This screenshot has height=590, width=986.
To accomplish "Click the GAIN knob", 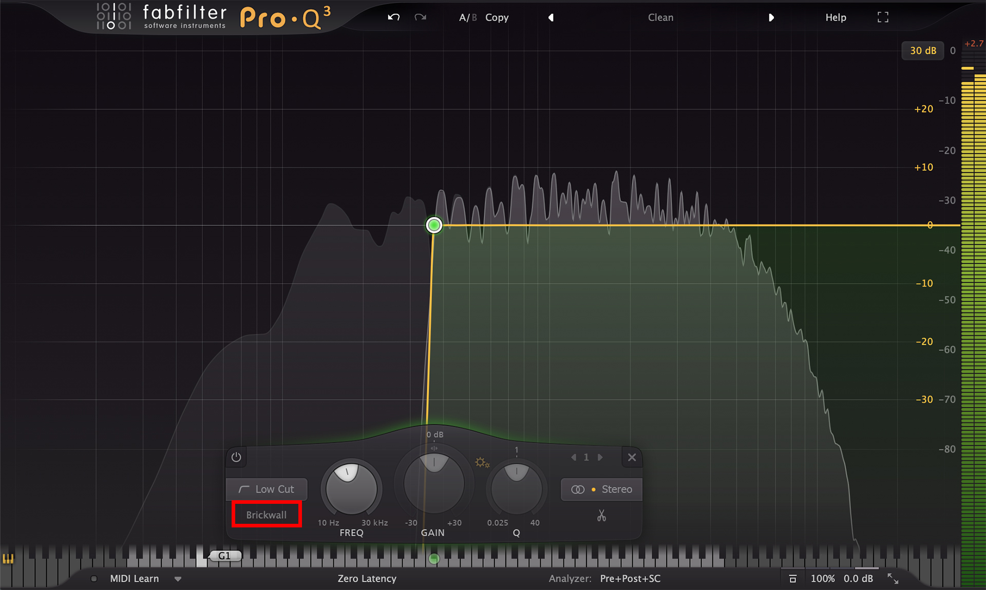I will tap(434, 482).
